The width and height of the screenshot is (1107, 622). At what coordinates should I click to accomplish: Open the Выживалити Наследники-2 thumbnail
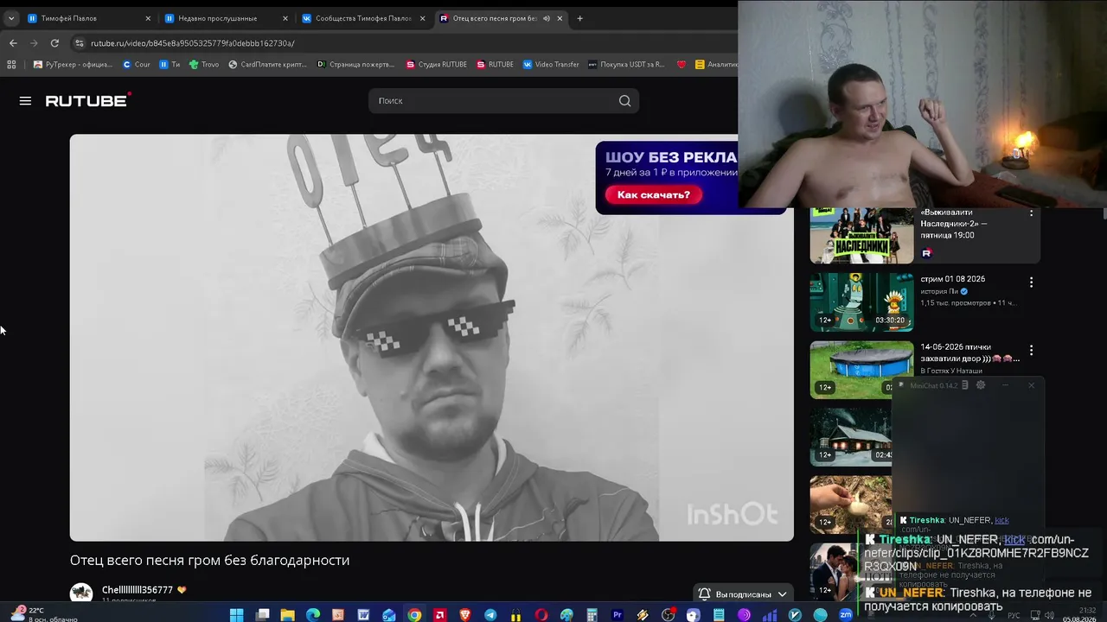pos(861,235)
